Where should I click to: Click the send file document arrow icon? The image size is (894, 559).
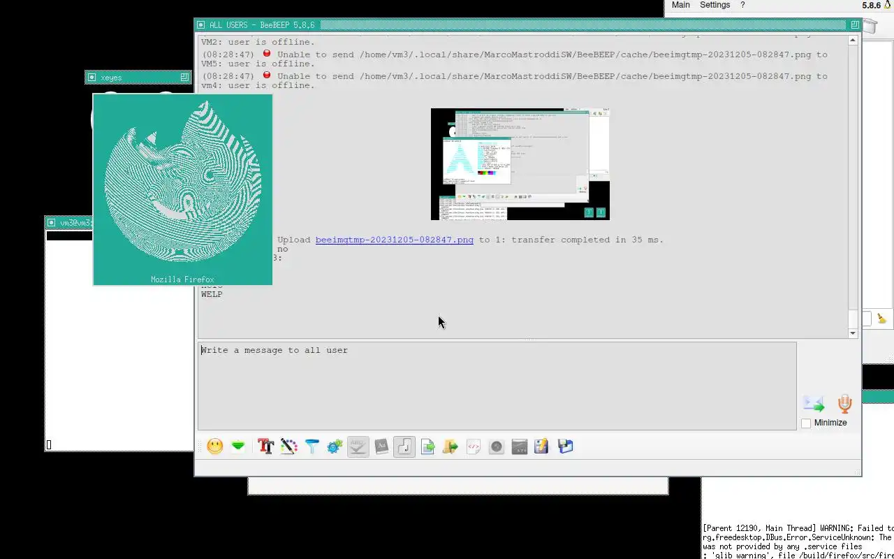tap(427, 447)
